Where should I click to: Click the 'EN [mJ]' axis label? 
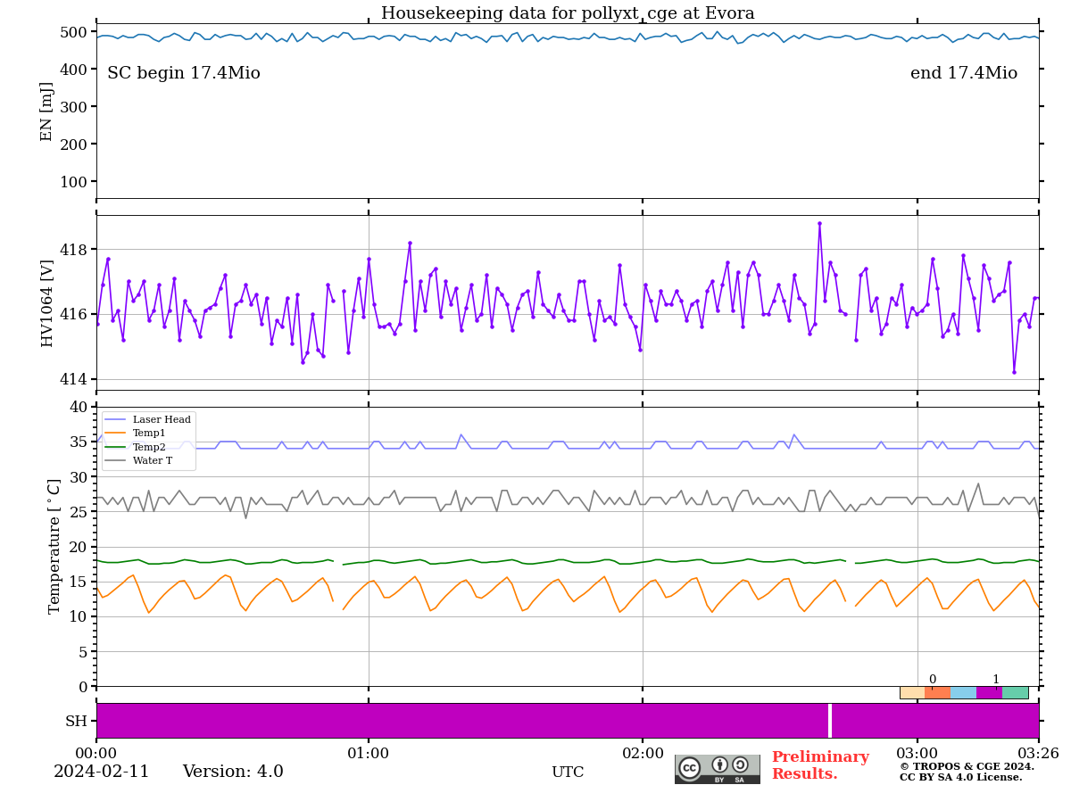46,112
